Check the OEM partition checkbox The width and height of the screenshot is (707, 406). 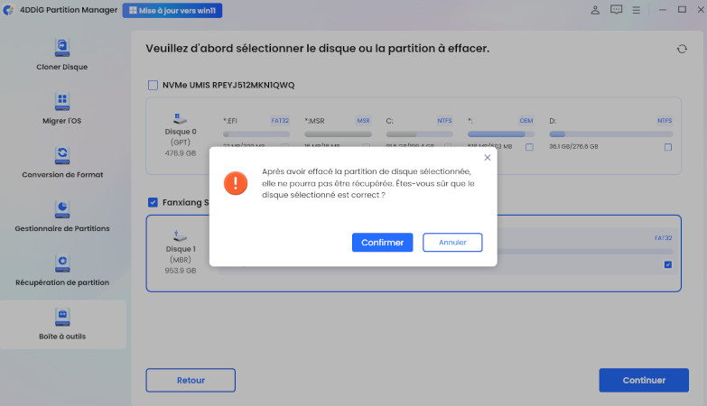pyautogui.click(x=529, y=147)
